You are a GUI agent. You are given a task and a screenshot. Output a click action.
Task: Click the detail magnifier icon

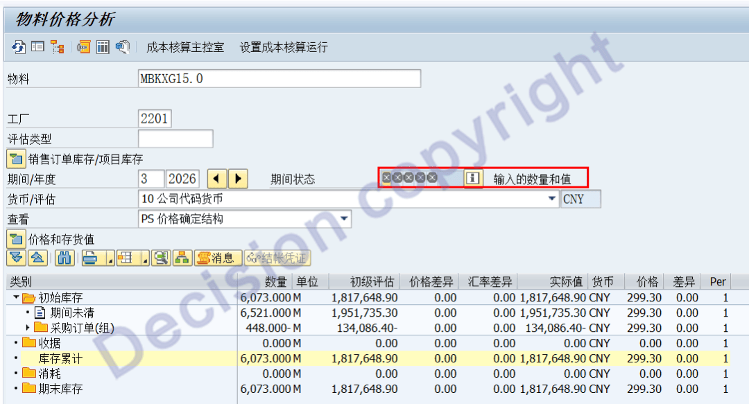coord(161,258)
